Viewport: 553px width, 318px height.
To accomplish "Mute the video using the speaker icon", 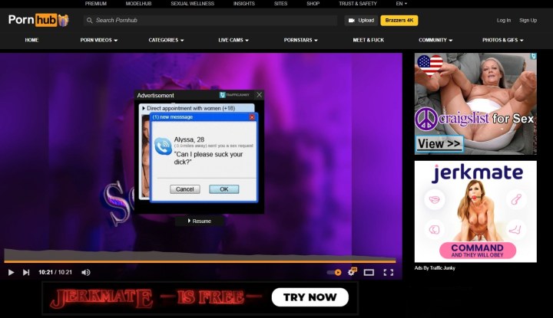I will (x=86, y=272).
